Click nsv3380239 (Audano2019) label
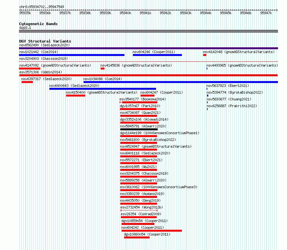The height and width of the screenshot is (250, 287). click(142, 194)
